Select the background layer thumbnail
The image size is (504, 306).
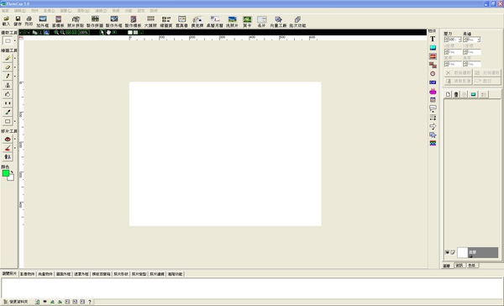point(462,252)
